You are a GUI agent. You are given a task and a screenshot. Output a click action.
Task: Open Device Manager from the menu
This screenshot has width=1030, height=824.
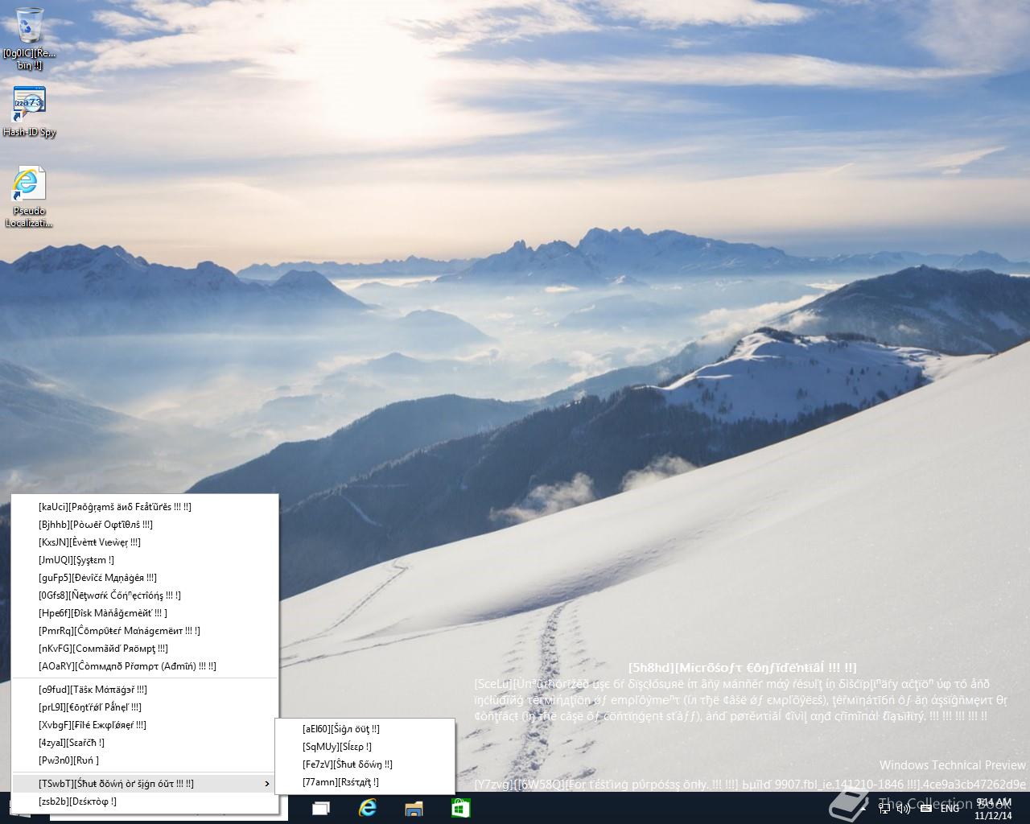145,578
